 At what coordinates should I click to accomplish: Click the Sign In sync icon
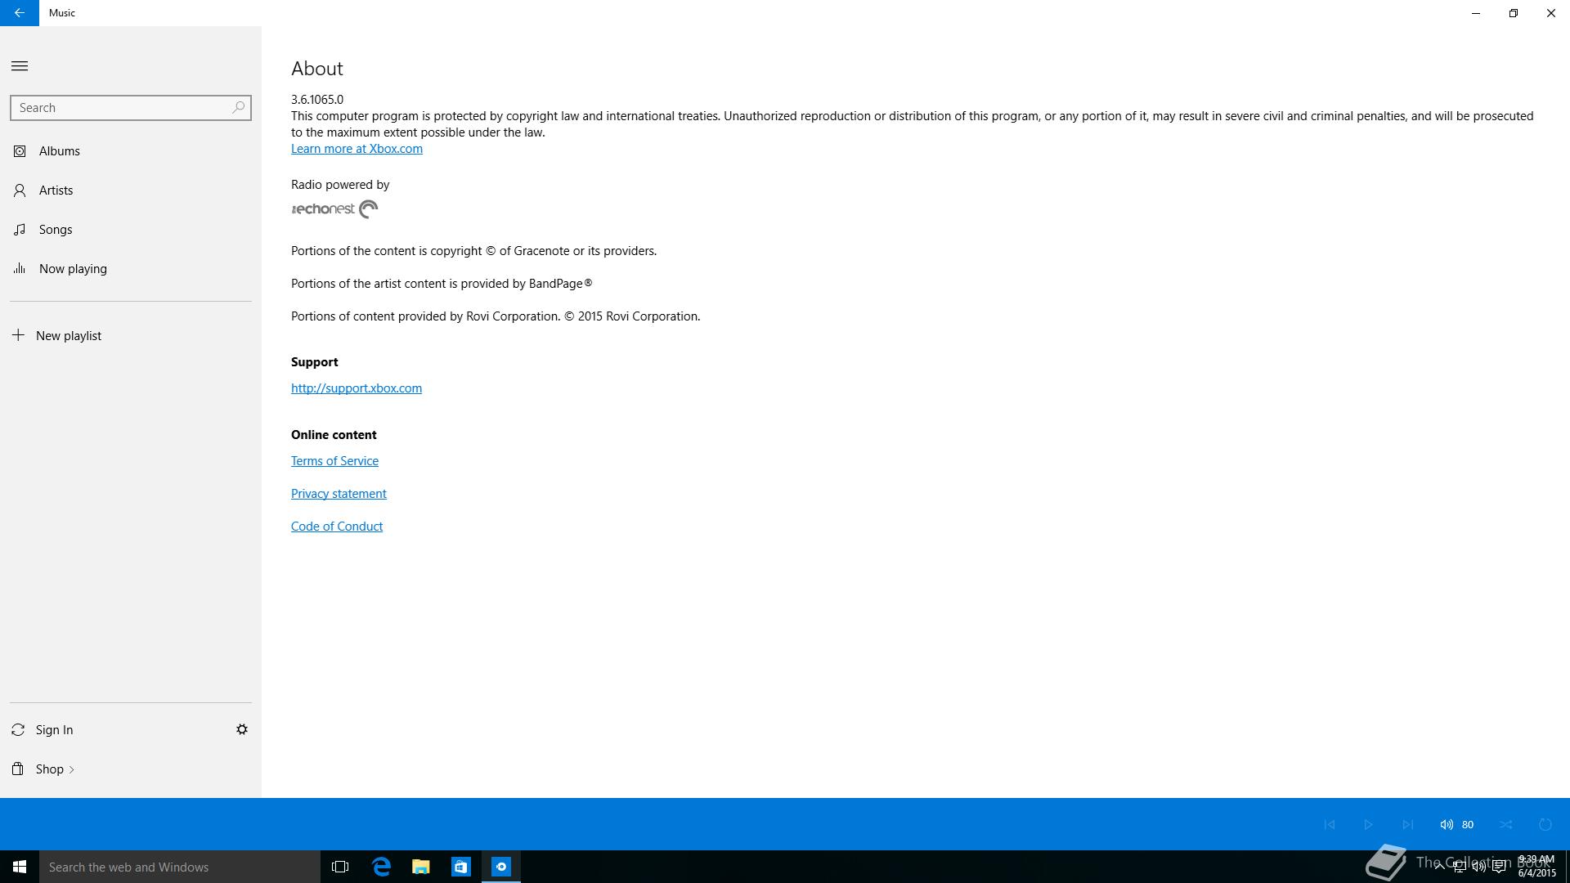point(18,729)
